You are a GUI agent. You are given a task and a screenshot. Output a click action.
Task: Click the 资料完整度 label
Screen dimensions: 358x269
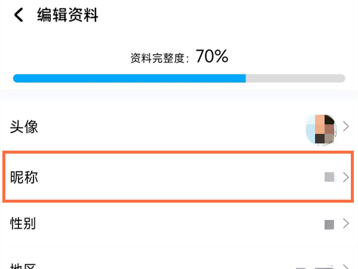pyautogui.click(x=159, y=58)
